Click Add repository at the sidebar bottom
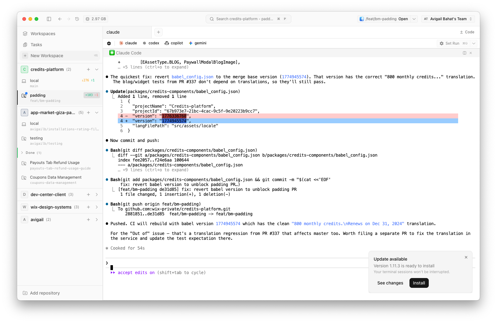This screenshot has height=323, width=497. [41, 293]
